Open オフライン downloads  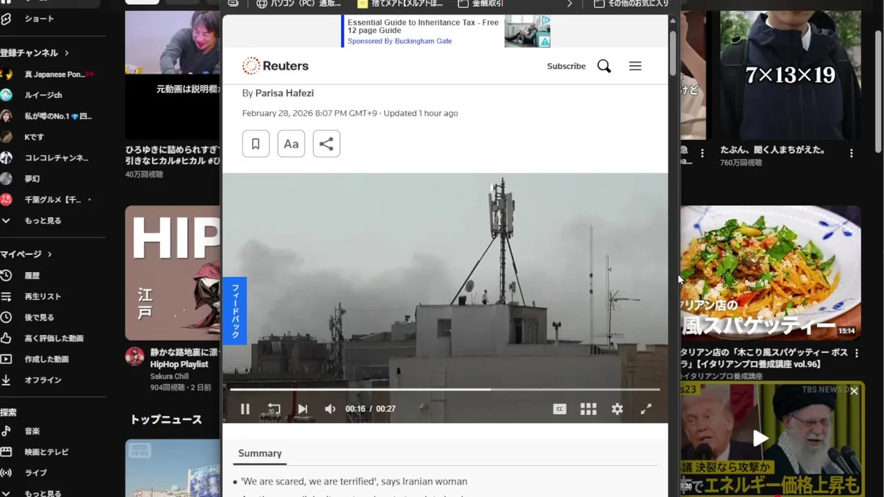pos(41,380)
